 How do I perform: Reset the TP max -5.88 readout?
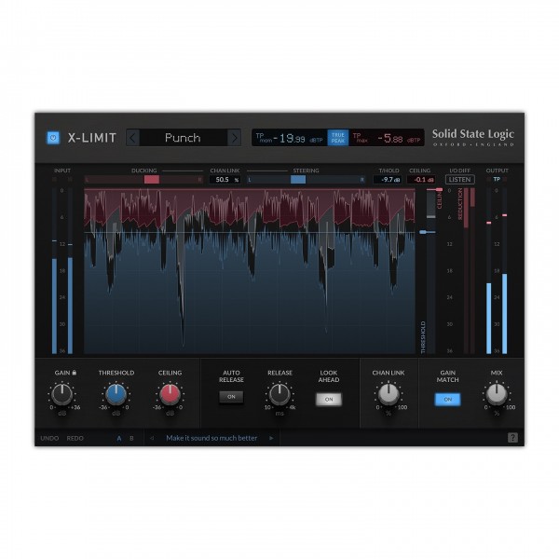point(387,138)
